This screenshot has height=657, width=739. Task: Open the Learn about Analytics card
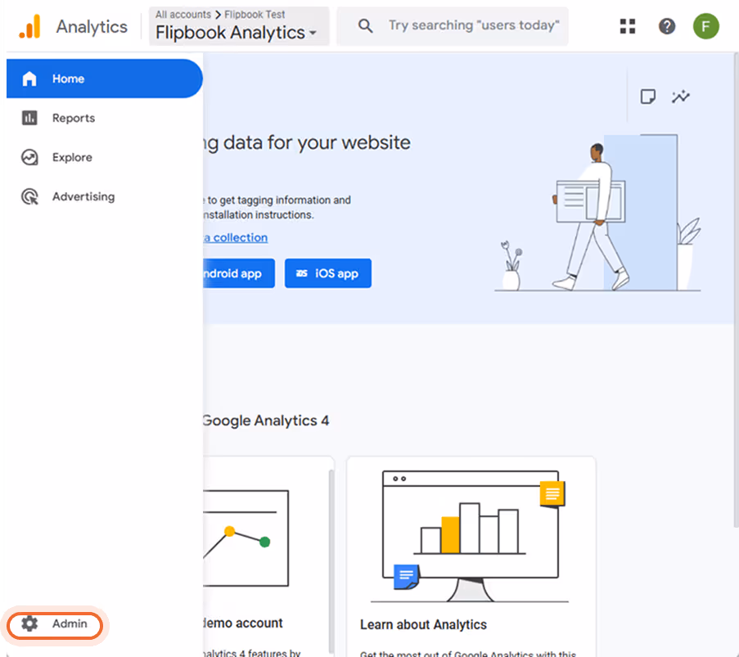click(471, 556)
